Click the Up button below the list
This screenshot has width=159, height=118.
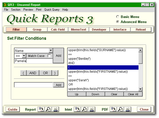(77, 94)
